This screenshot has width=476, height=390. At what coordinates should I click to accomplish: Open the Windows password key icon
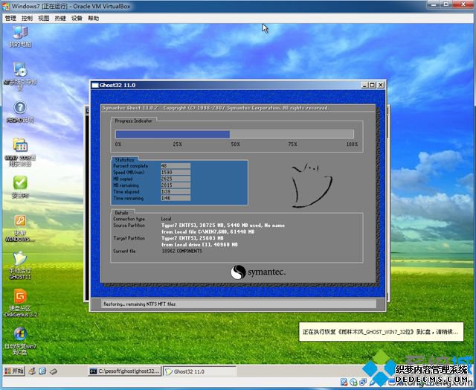point(20,228)
